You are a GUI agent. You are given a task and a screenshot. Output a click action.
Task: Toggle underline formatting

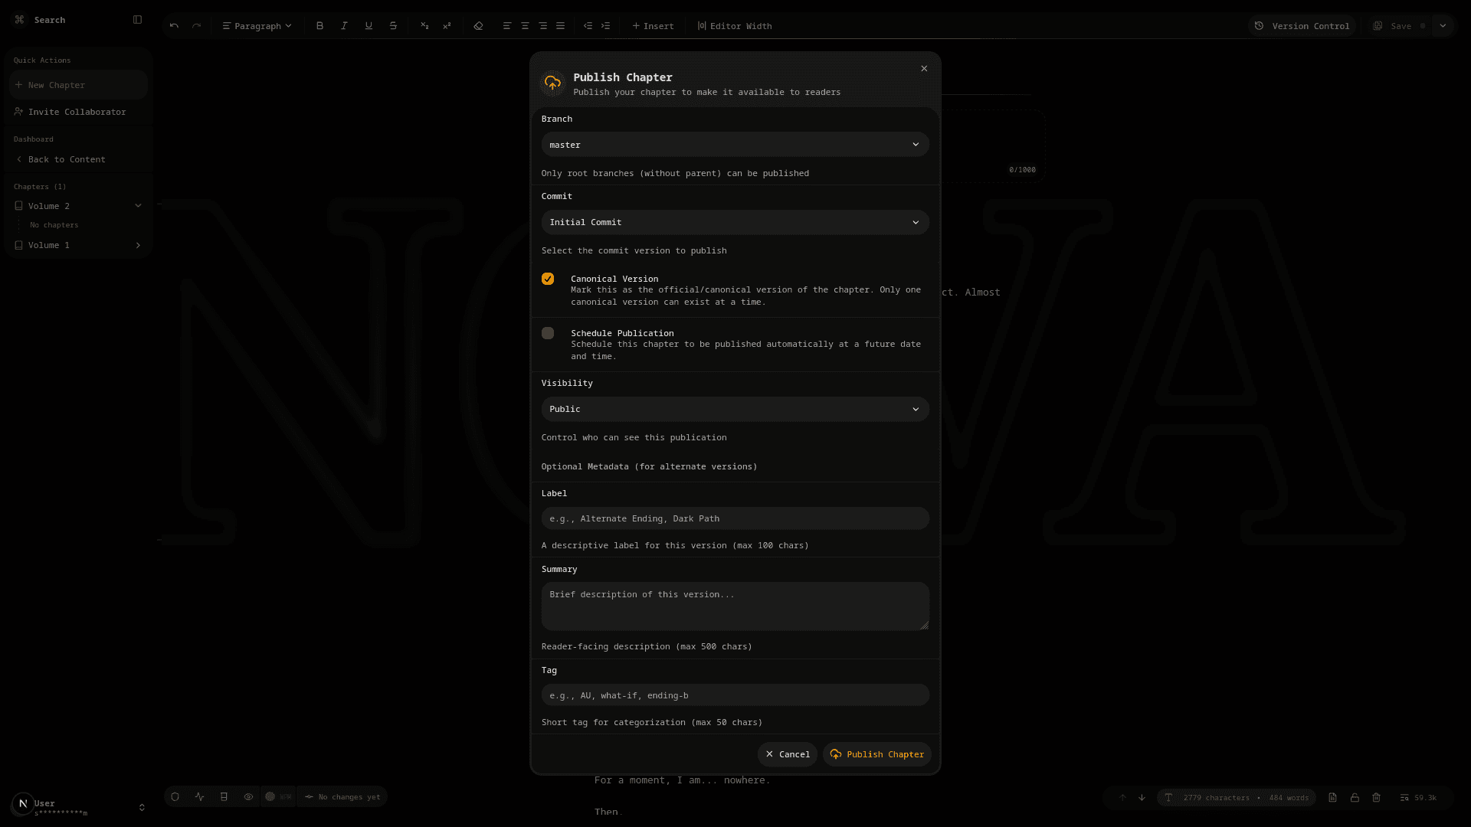click(x=369, y=25)
